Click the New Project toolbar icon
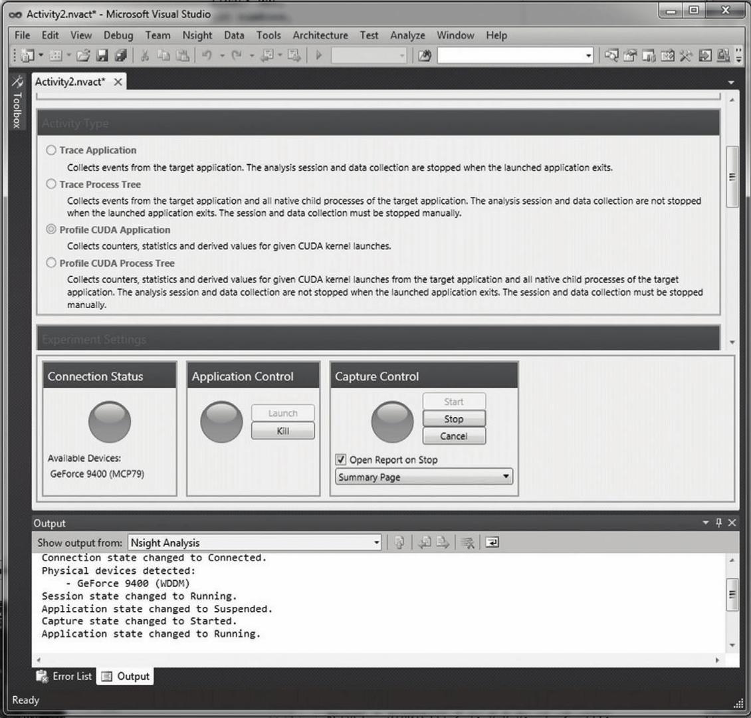The height and width of the screenshot is (718, 751). point(27,56)
